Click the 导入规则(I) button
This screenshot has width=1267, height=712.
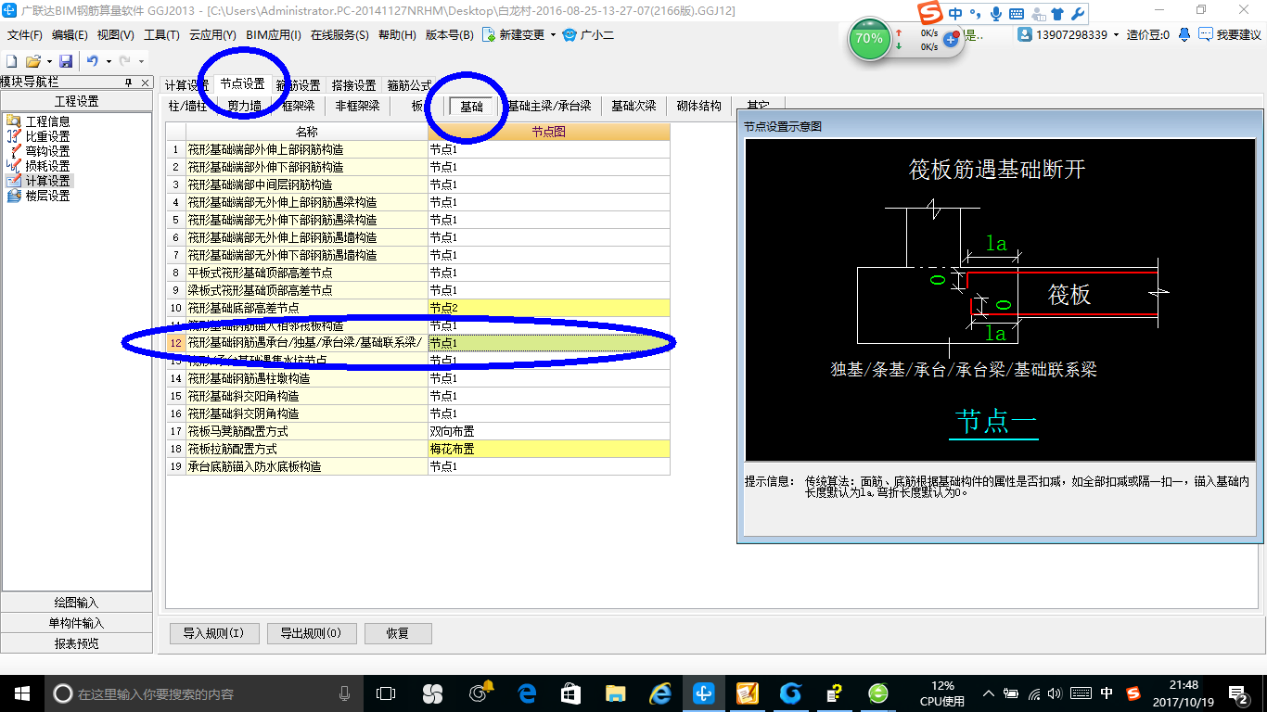click(213, 633)
